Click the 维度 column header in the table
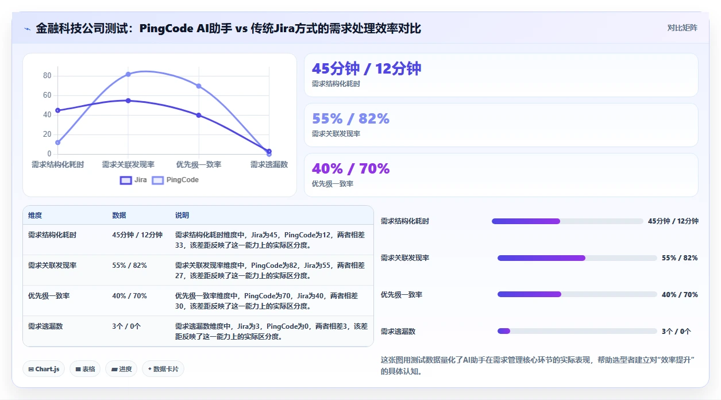This screenshot has height=400, width=721. pyautogui.click(x=35, y=216)
